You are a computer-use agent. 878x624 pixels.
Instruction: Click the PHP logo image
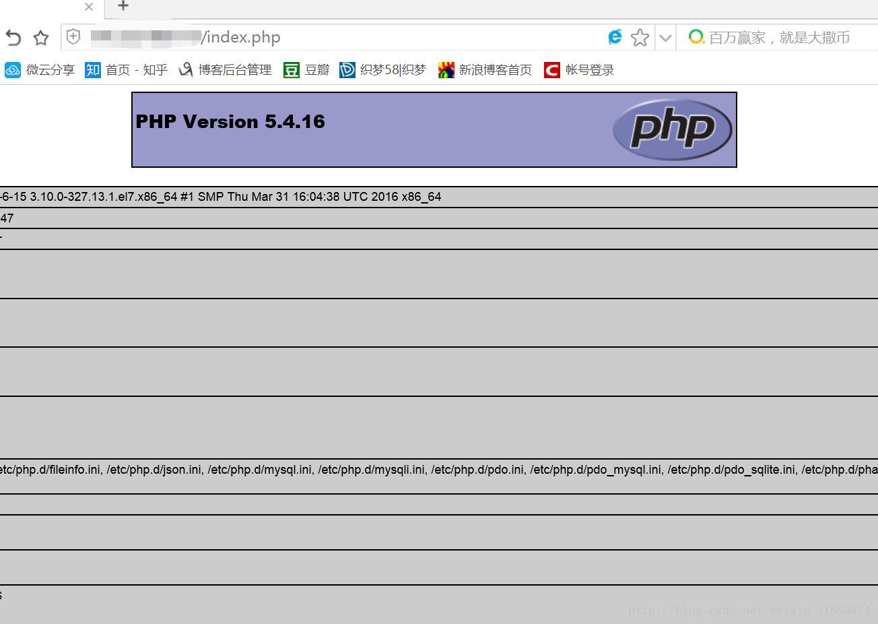coord(672,129)
